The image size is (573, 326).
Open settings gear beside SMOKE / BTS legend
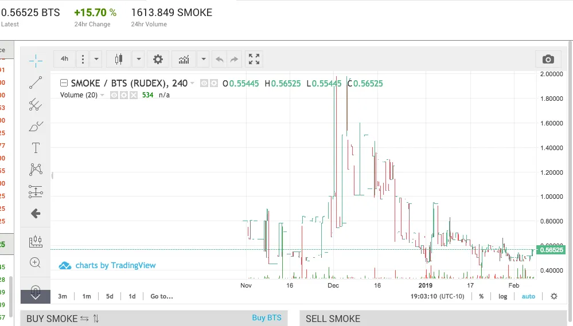pos(214,84)
